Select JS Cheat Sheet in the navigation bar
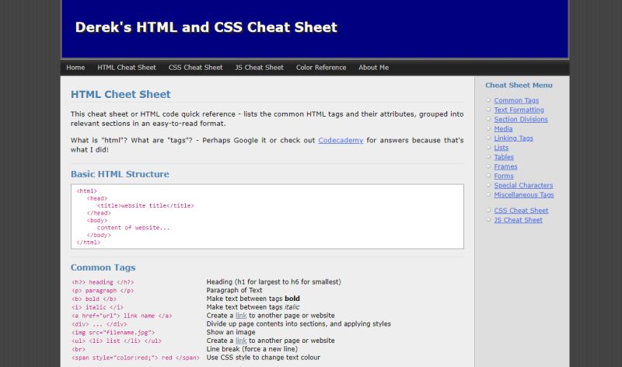This screenshot has width=622, height=367. coord(259,68)
